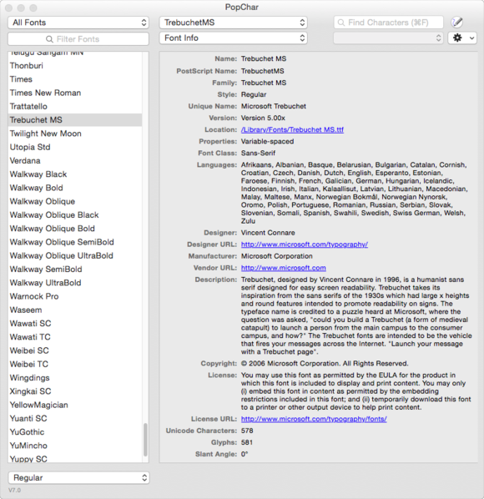Select Wawati TC font
Image resolution: width=484 pixels, height=499 pixels.
click(x=75, y=337)
